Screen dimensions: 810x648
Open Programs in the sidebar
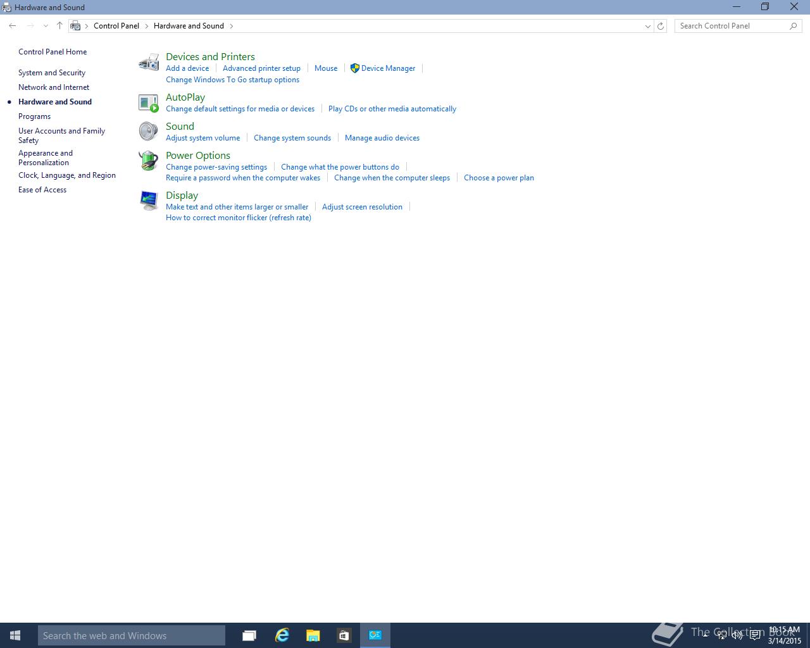34,116
